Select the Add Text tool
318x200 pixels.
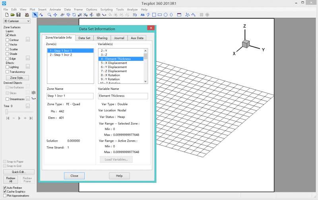point(142,15)
